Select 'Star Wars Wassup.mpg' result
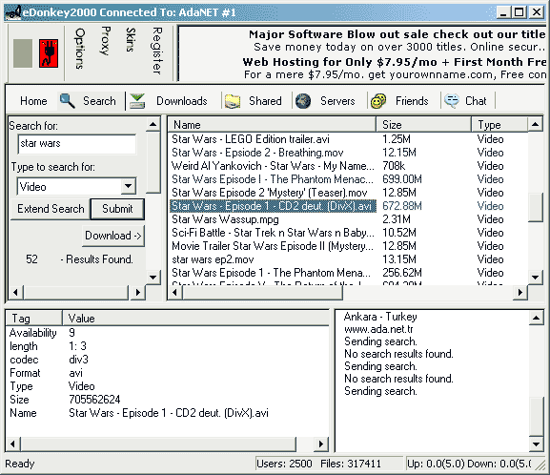 (x=225, y=219)
